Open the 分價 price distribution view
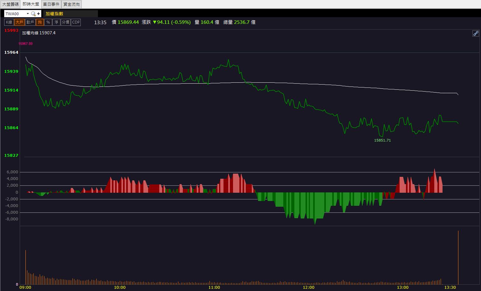This screenshot has width=481, height=291. coord(65,22)
